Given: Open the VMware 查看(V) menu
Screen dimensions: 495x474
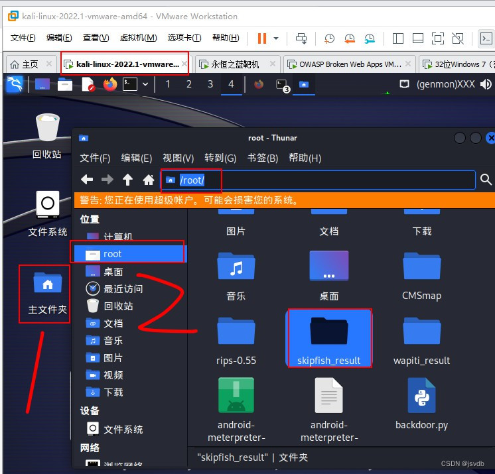Looking at the screenshot, I should coord(96,38).
